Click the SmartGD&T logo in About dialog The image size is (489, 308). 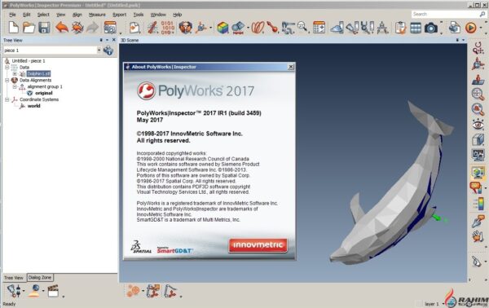(174, 250)
